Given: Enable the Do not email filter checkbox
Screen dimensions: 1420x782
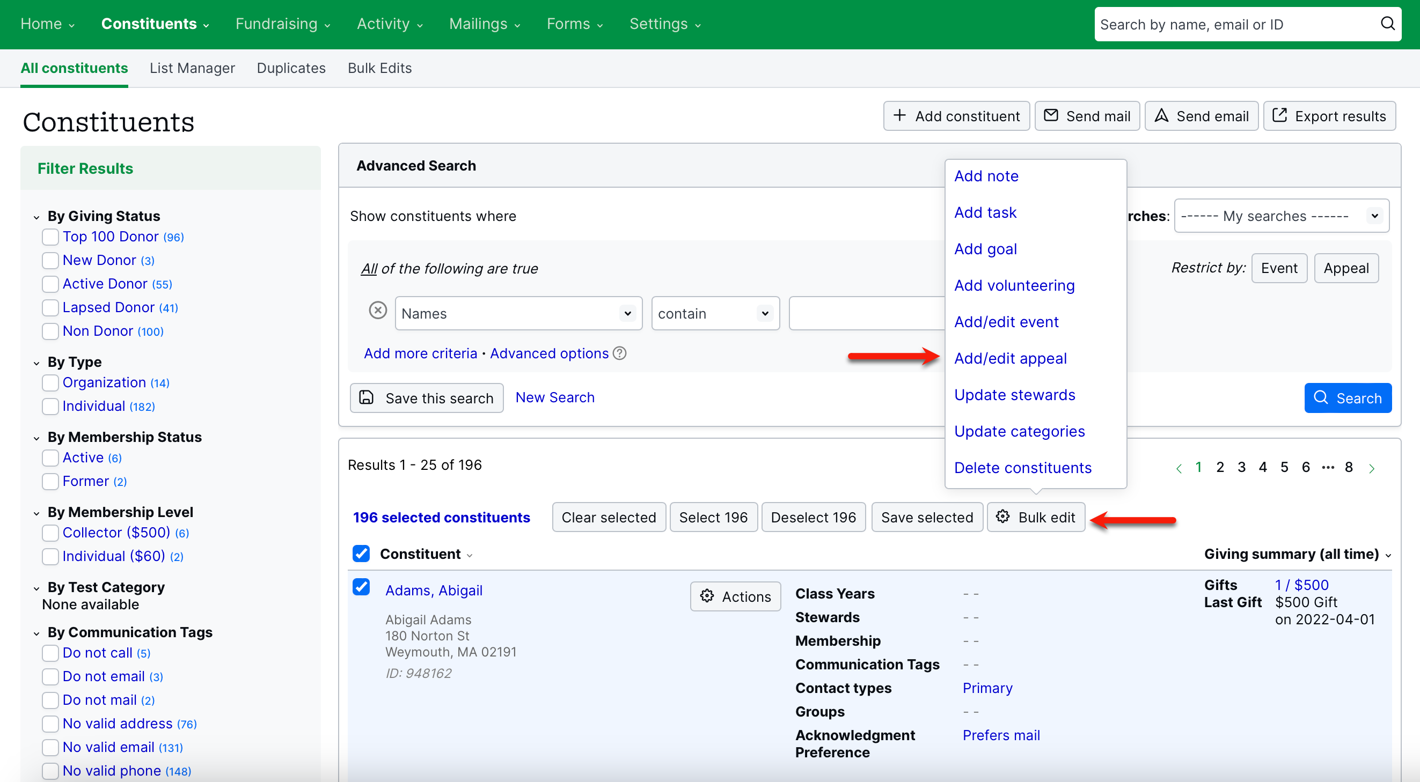Looking at the screenshot, I should point(50,676).
